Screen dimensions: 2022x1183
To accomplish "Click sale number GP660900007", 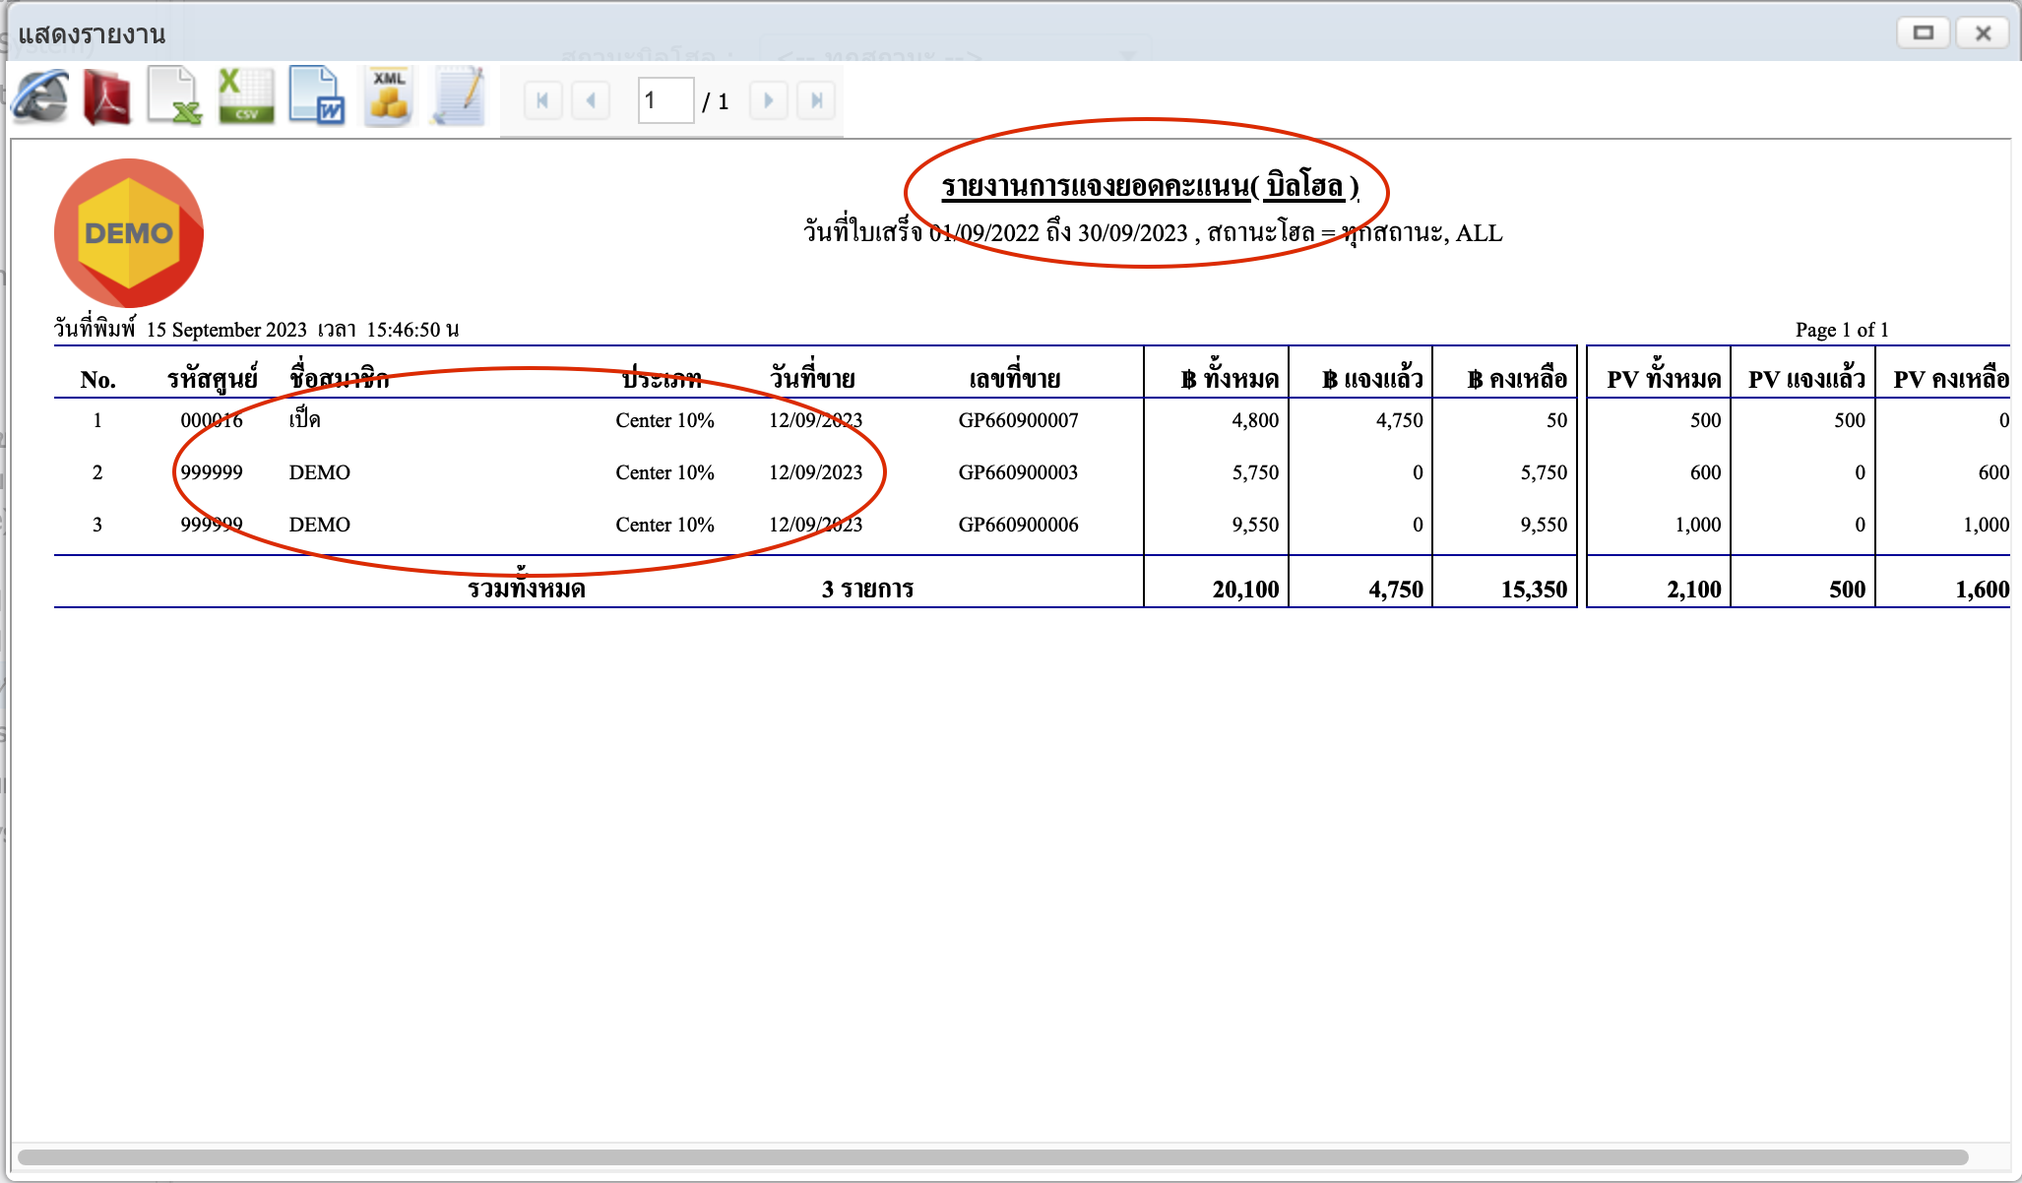I will click(1018, 420).
